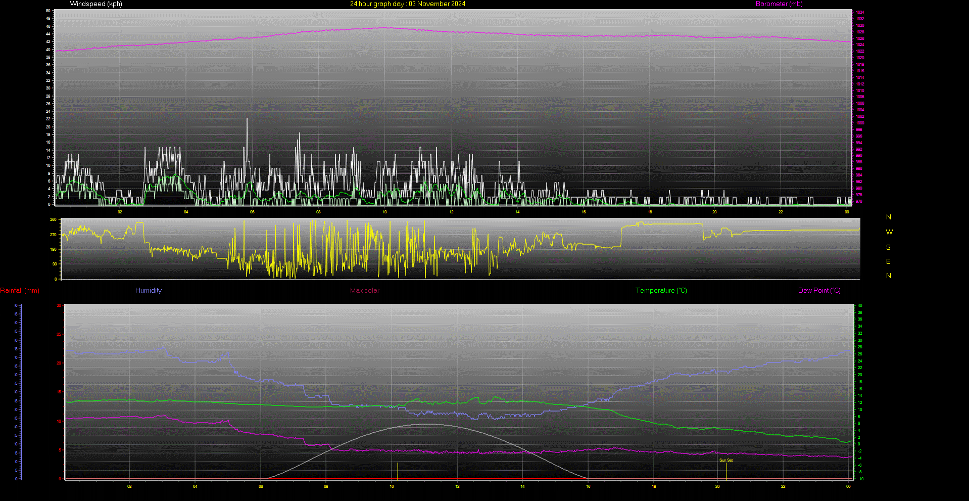The image size is (969, 501).
Task: Click the "270" wind direction axis value
Action: 54,235
